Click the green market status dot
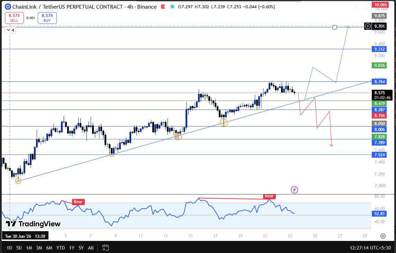The width and height of the screenshot is (396, 253). tap(172, 7)
